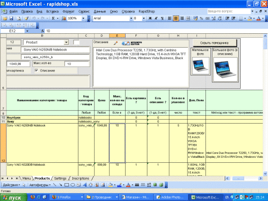Open the Name Box dropdown next to E12
Screen dimensions: 268x201
coord(27,31)
